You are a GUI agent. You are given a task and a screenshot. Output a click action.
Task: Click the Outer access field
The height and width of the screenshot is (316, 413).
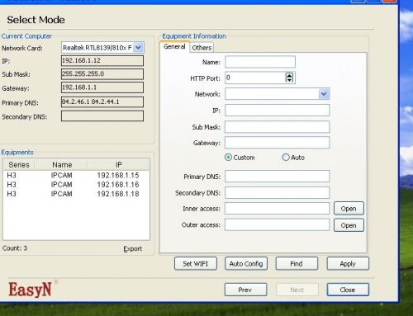click(277, 225)
